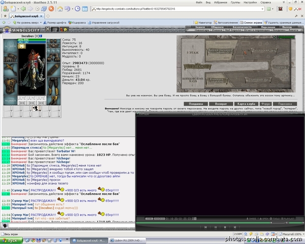This screenshot has height=244, width=305.
Task: Click the orange shield icon in toolbar
Action: 290,9
